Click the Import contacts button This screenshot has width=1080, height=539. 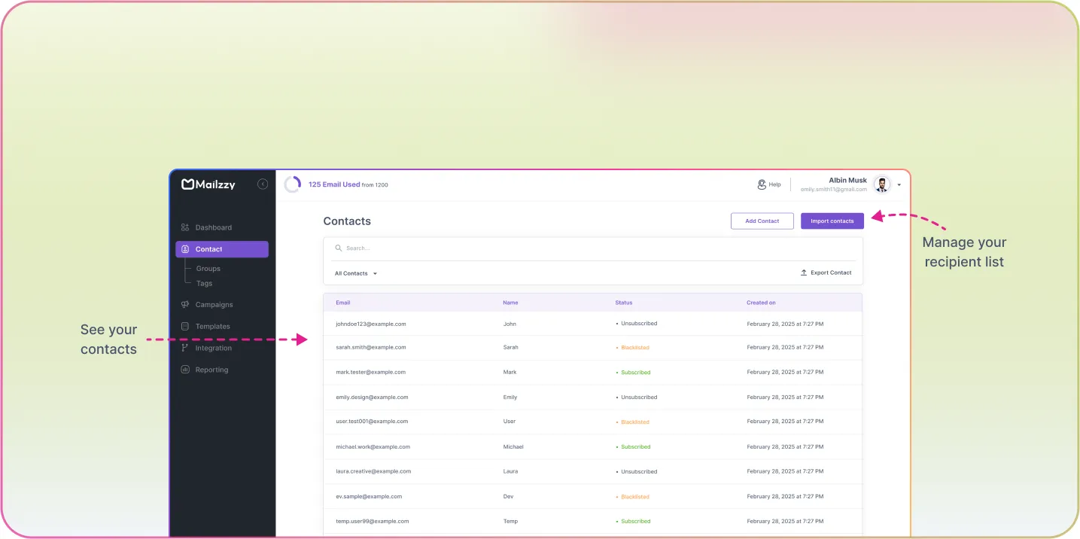coord(832,221)
